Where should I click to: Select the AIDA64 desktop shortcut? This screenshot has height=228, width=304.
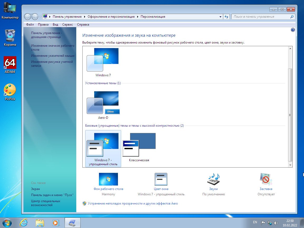(10, 65)
